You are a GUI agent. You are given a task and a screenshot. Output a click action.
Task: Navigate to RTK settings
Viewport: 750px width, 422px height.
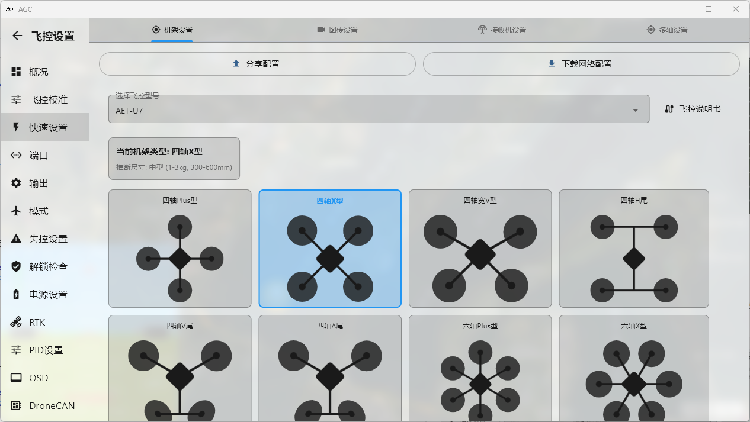pos(37,323)
